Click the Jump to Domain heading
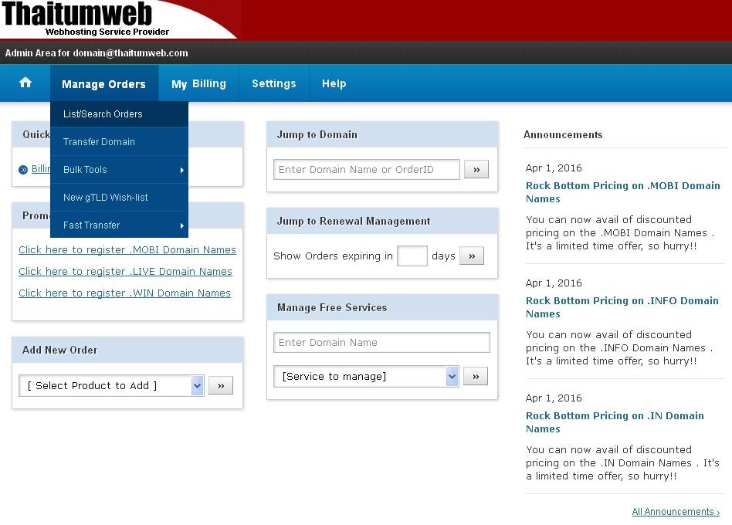 (317, 134)
